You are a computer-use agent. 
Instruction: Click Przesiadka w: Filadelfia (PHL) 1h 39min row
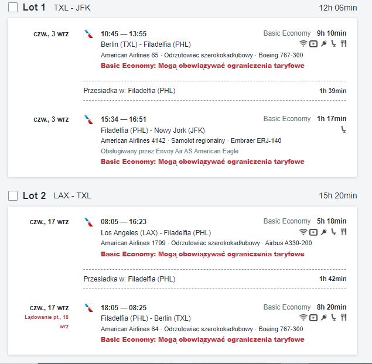pyautogui.click(x=215, y=91)
